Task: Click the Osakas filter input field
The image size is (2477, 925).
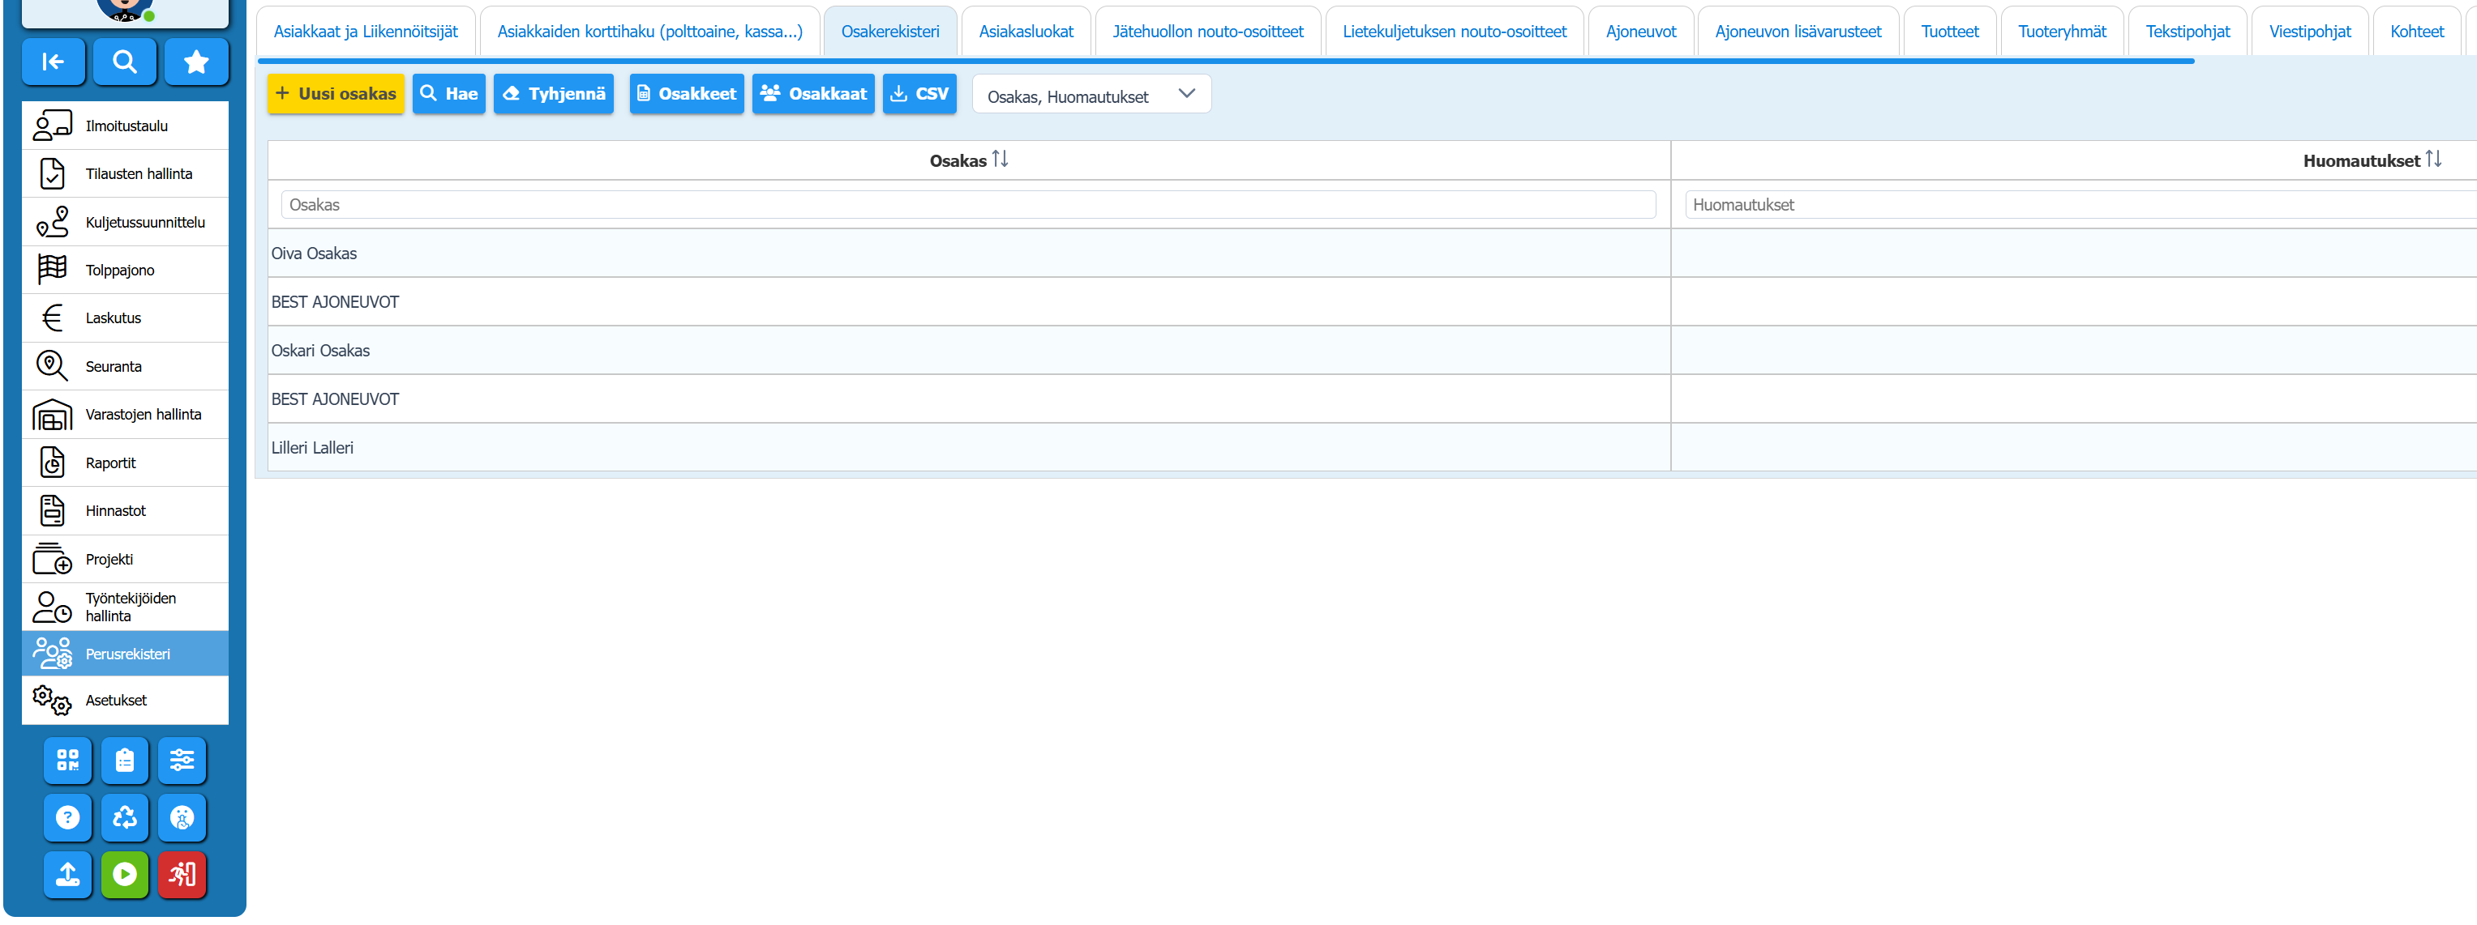Action: tap(967, 205)
